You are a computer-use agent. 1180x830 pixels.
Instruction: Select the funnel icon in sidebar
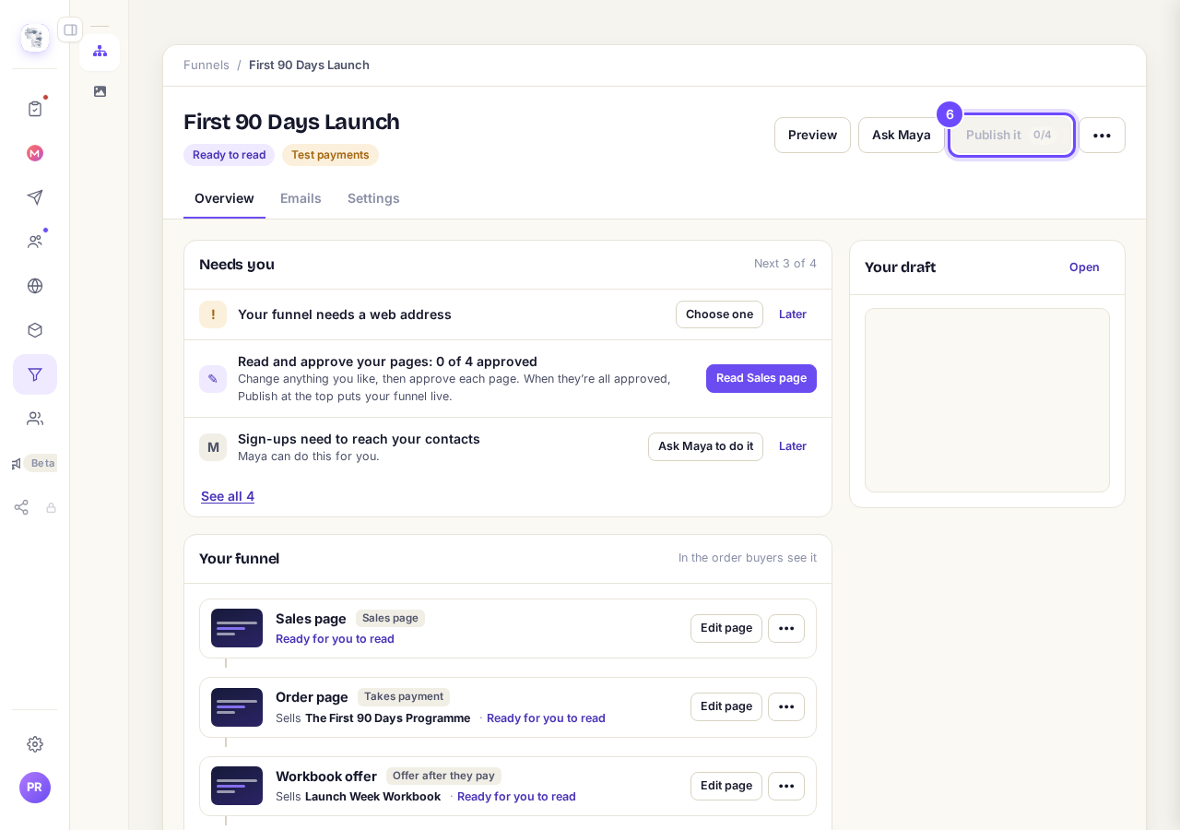[35, 374]
